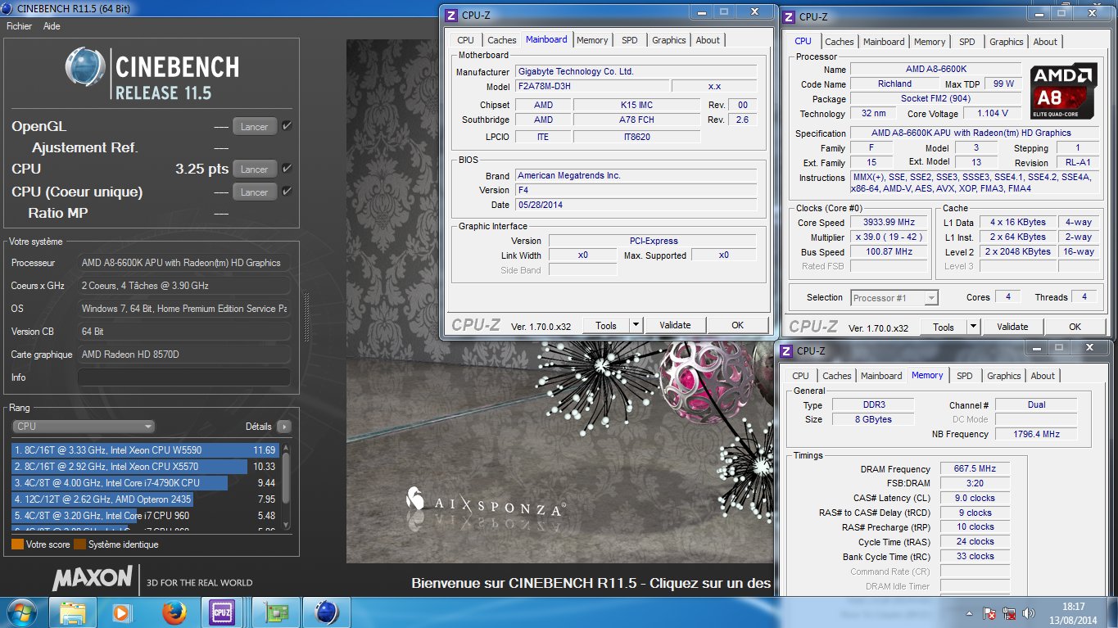Open Firefox from the taskbar
This screenshot has height=628, width=1118.
[173, 612]
